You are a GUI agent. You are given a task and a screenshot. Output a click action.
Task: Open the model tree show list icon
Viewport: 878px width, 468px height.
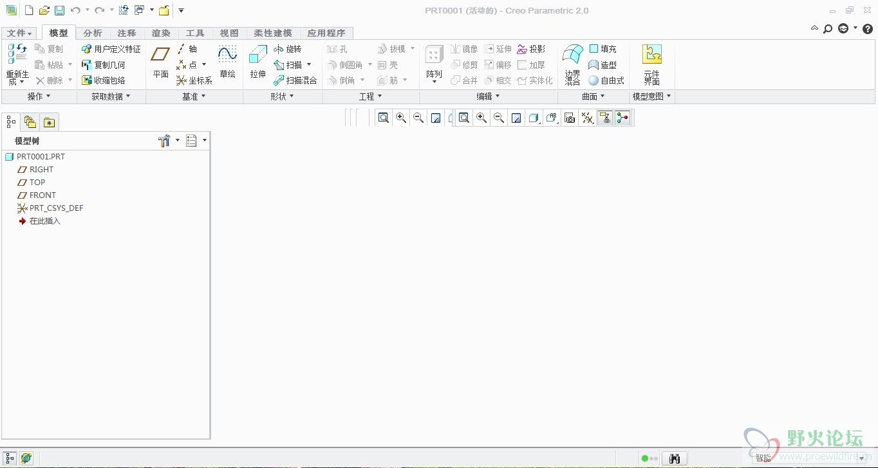coord(191,141)
